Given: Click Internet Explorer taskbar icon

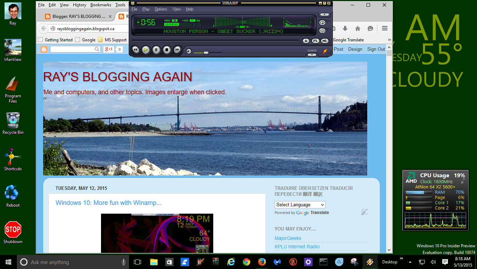Looking at the screenshot, I should (231, 262).
